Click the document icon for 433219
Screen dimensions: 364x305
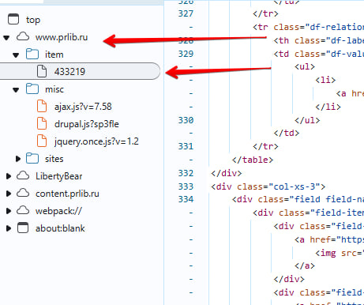pos(42,71)
